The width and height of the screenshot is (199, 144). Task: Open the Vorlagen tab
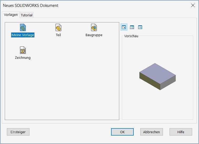point(11,15)
